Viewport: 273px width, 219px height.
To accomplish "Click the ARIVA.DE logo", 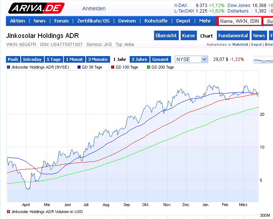I will pyautogui.click(x=36, y=8).
